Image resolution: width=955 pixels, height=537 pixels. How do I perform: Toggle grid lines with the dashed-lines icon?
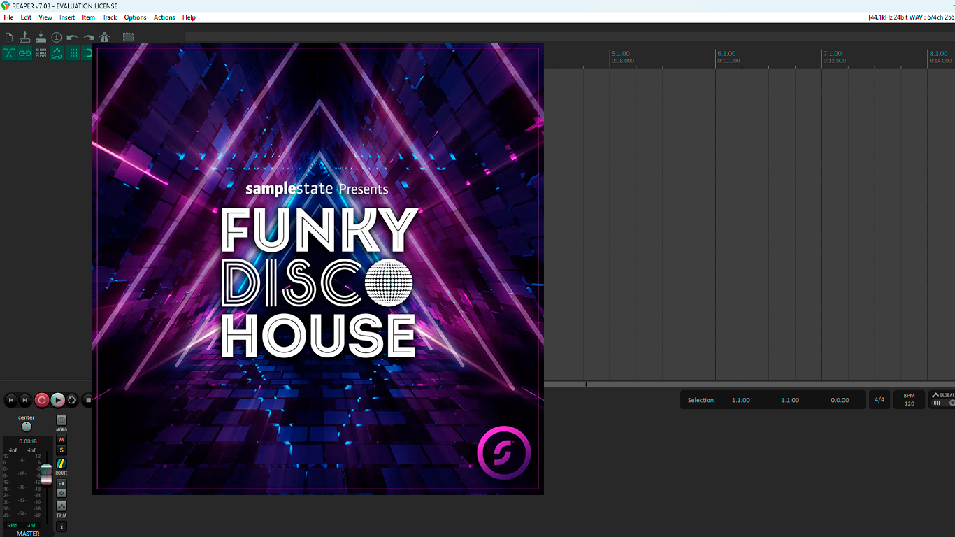(72, 53)
